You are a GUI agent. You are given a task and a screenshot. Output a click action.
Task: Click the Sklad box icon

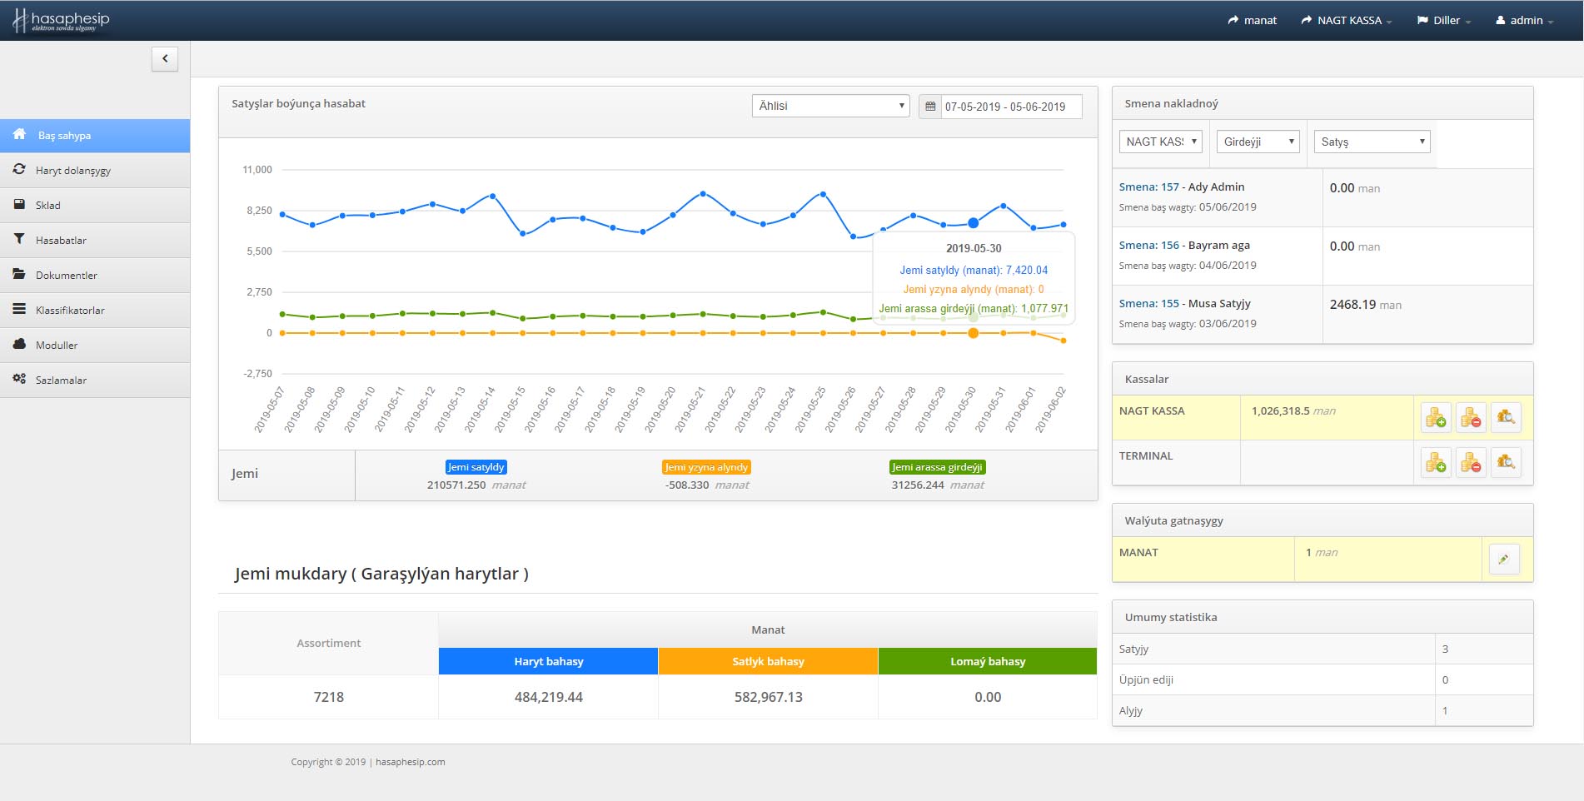(19, 204)
